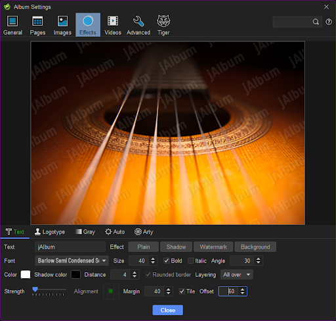Switch to the Logotype tab
The image size is (336, 321).
(x=50, y=232)
